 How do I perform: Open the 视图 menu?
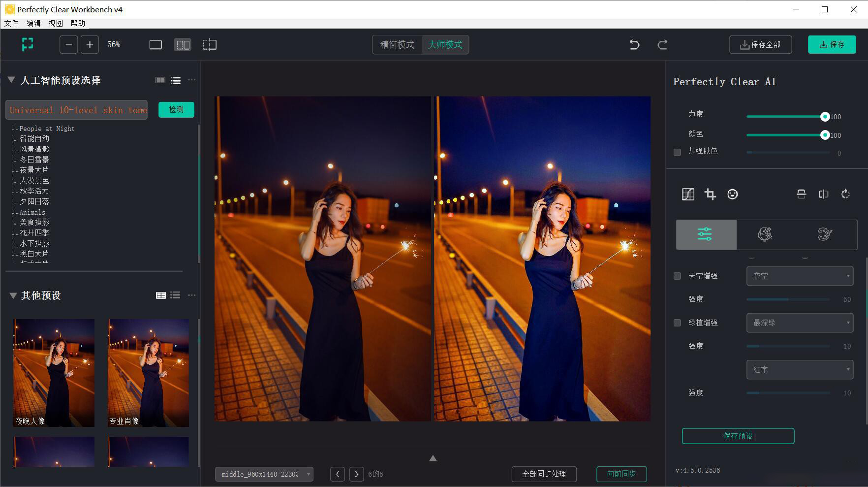point(55,23)
